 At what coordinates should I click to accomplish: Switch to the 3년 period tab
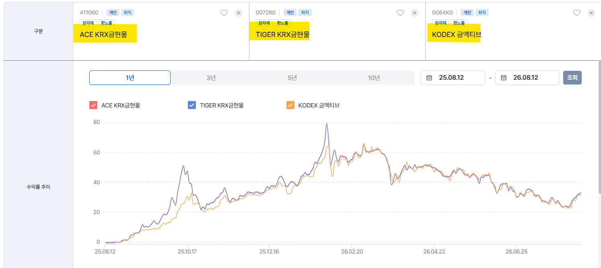pyautogui.click(x=211, y=78)
